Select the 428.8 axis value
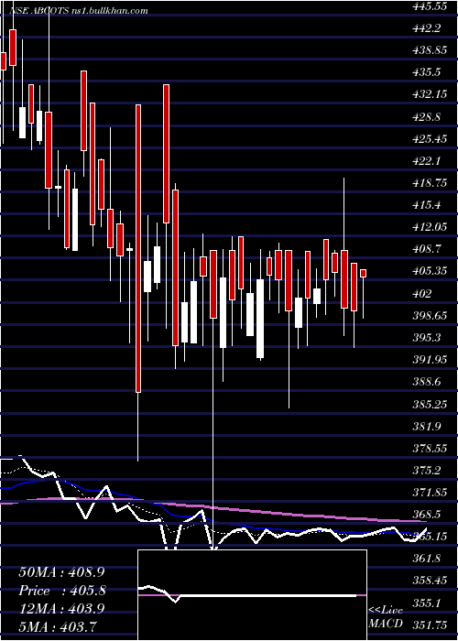The width and height of the screenshot is (458, 641). point(425,116)
